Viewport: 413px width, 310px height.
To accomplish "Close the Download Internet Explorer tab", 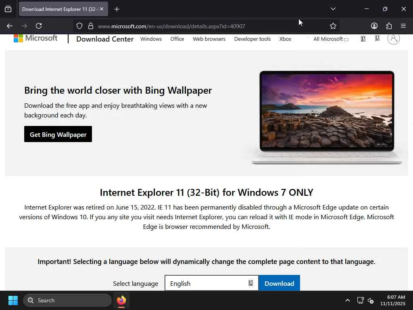I will (x=102, y=9).
